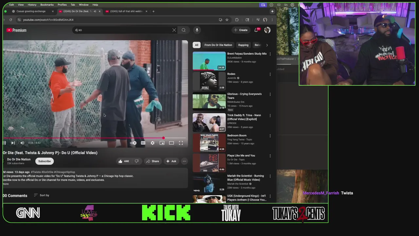Click the #Twista hashtag
Screen dimensions: 419x236
click(x=36, y=172)
